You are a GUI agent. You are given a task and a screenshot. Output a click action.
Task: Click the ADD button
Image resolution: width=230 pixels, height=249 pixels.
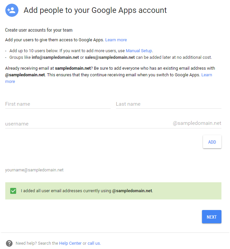click(212, 142)
